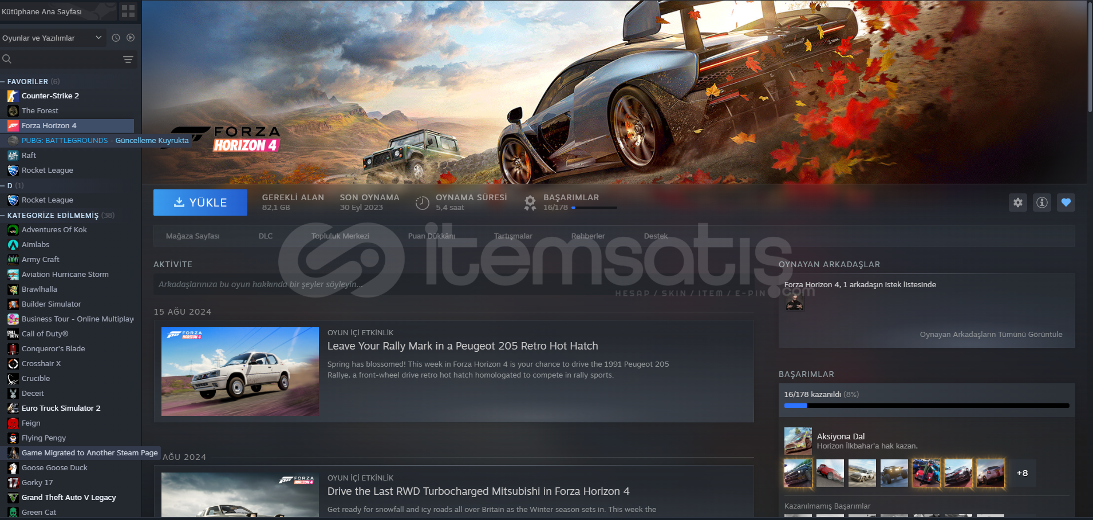
Task: Click the achievements trophy icon
Action: tap(530, 203)
